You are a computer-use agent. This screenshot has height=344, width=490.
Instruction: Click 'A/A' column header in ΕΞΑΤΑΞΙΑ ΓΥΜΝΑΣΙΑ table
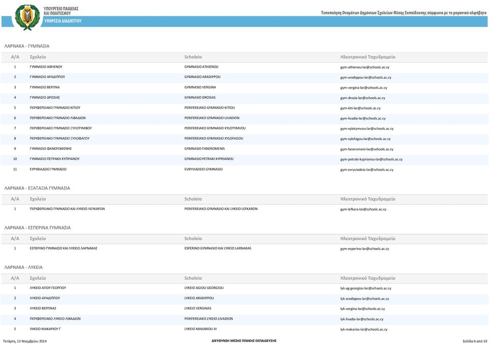tap(15, 199)
